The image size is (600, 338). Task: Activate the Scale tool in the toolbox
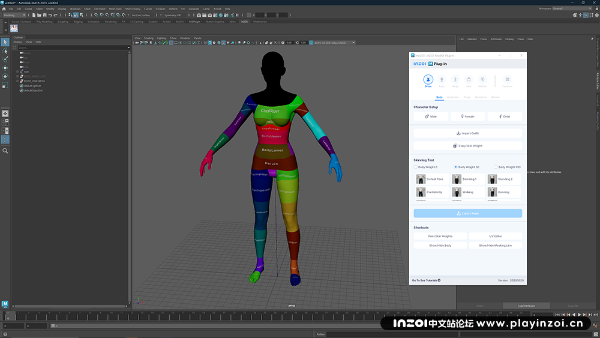point(5,85)
